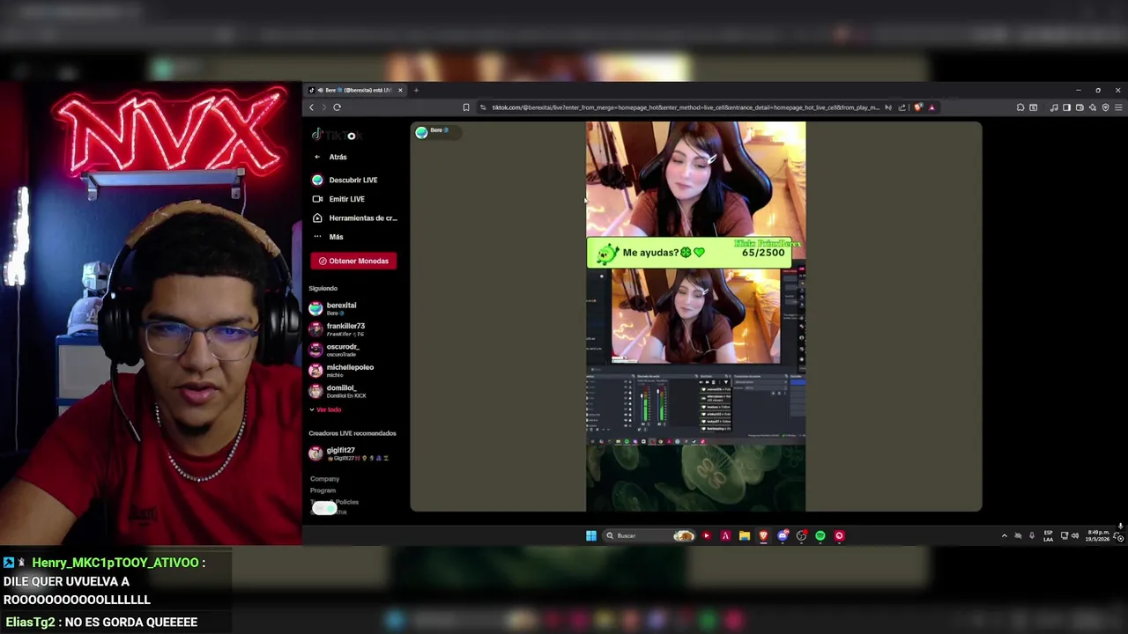This screenshot has width=1128, height=634.
Task: Open Windows Start menu
Action: click(591, 535)
